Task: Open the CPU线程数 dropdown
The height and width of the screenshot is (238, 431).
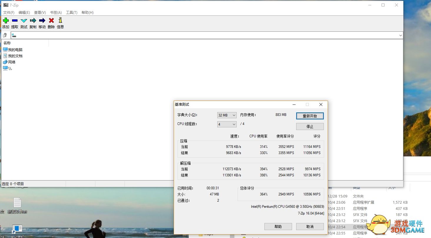Action: [x=226, y=124]
